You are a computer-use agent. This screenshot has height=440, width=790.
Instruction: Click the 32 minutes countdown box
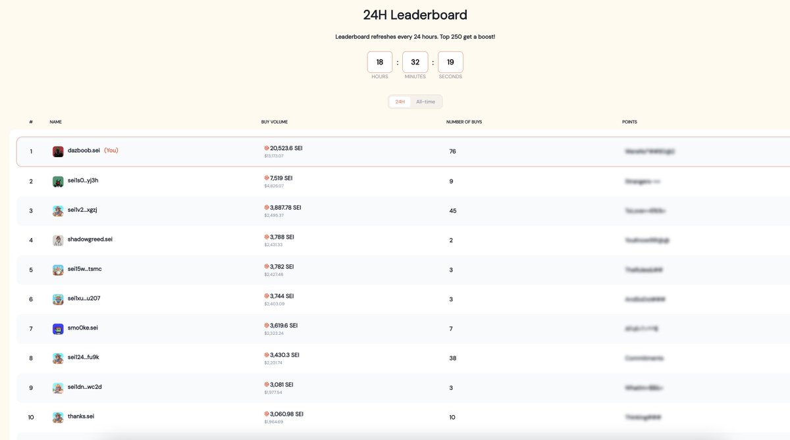click(x=415, y=62)
